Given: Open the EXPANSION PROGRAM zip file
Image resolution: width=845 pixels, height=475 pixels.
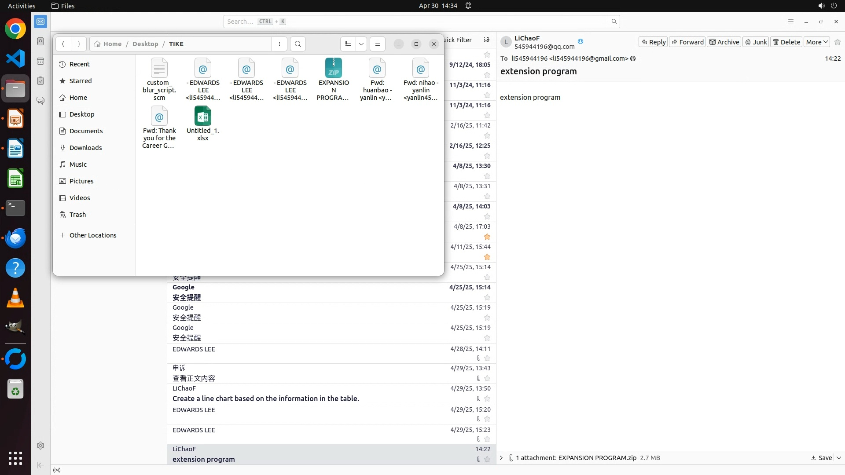Looking at the screenshot, I should [x=333, y=69].
